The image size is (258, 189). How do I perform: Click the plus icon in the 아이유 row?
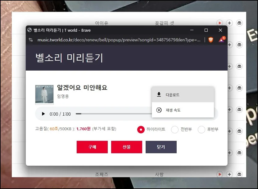229,23
